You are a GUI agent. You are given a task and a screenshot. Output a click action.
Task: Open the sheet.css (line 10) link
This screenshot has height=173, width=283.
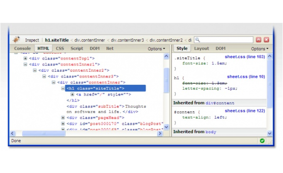pyautogui.click(x=246, y=77)
